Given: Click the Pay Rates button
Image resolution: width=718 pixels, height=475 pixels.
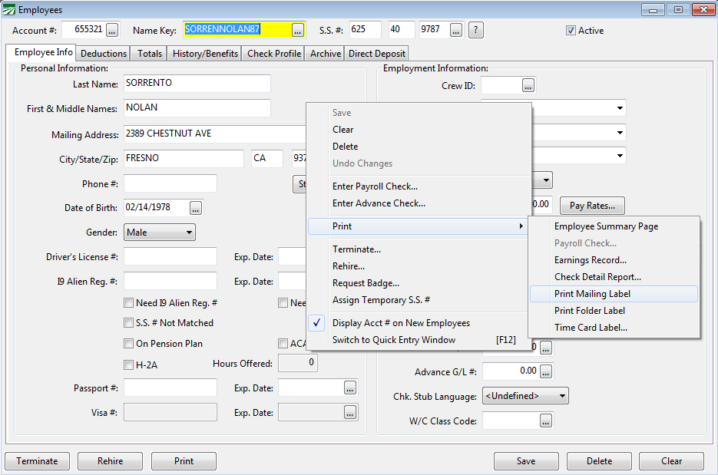Looking at the screenshot, I should [592, 206].
